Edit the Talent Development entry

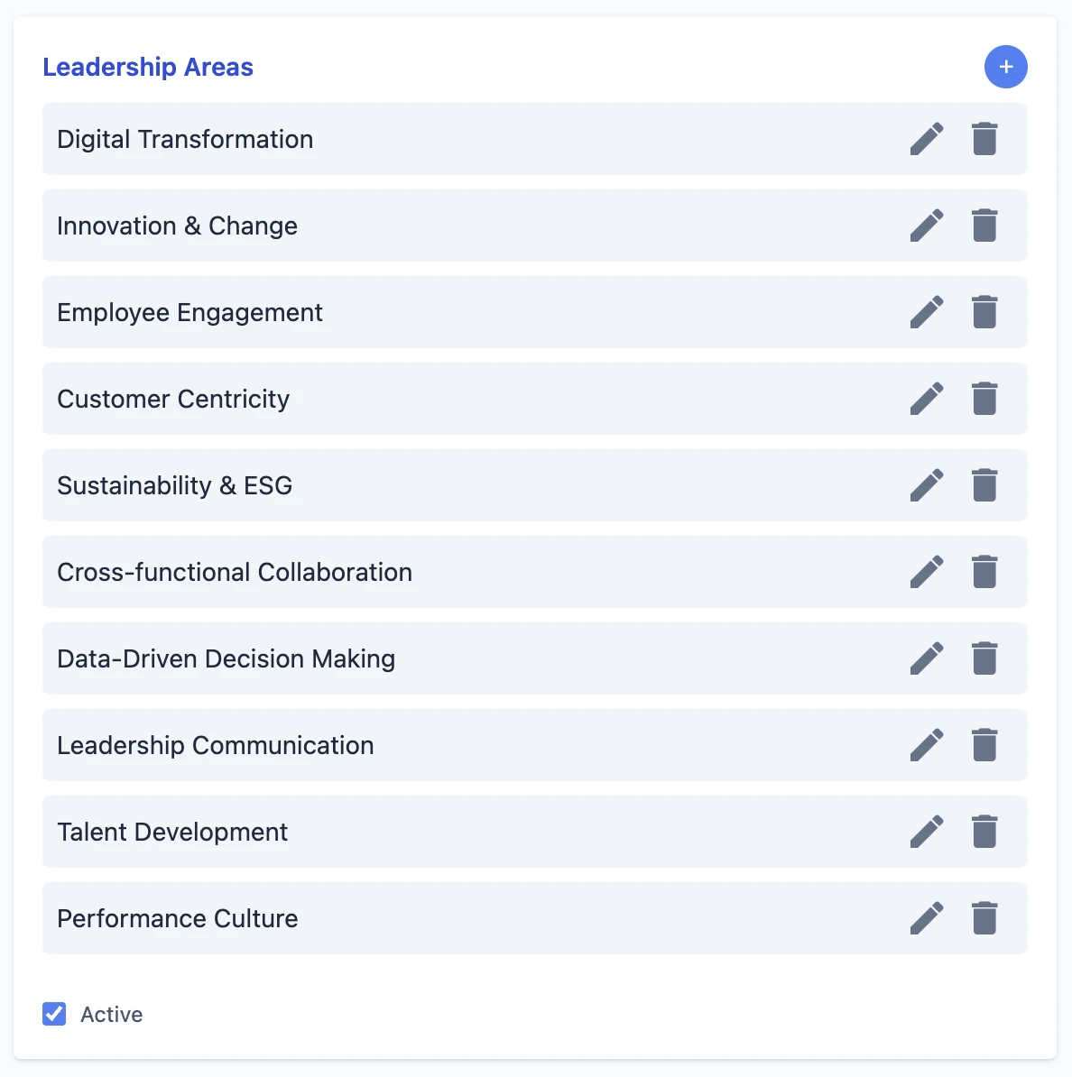(x=927, y=832)
